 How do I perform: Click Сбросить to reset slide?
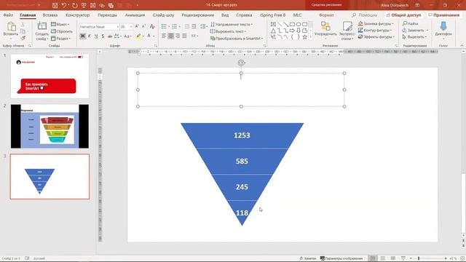pyautogui.click(x=62, y=31)
